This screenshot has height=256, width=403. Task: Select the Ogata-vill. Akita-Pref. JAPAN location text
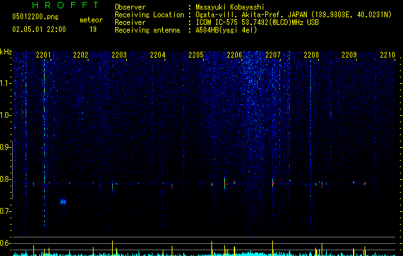(x=293, y=15)
